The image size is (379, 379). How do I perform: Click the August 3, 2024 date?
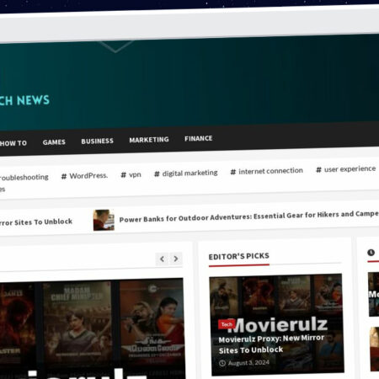click(x=248, y=363)
